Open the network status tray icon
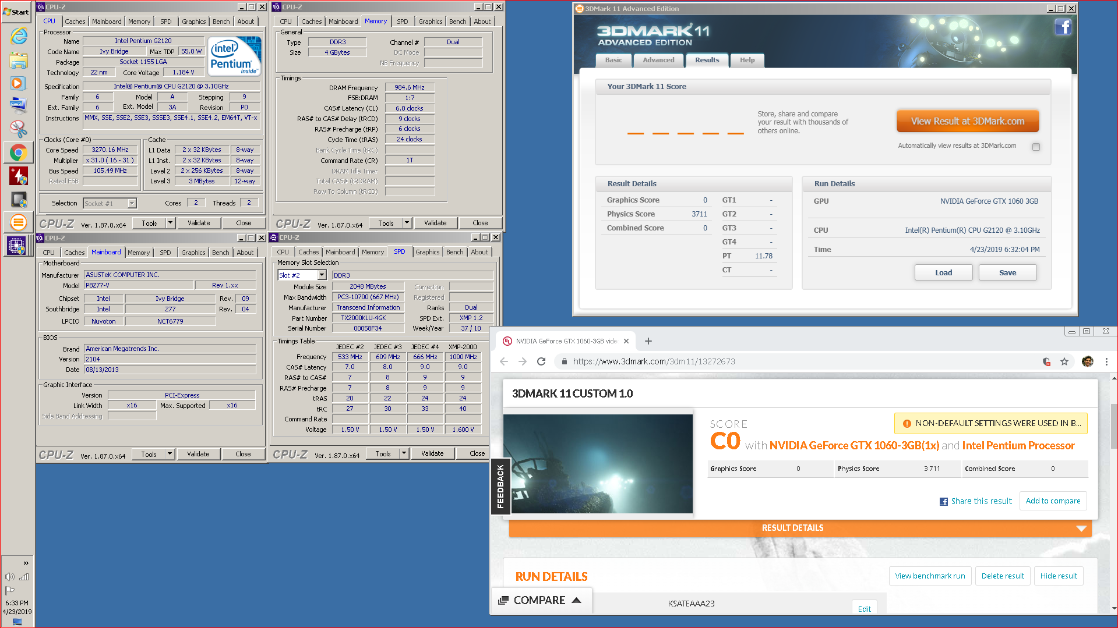 click(x=24, y=577)
